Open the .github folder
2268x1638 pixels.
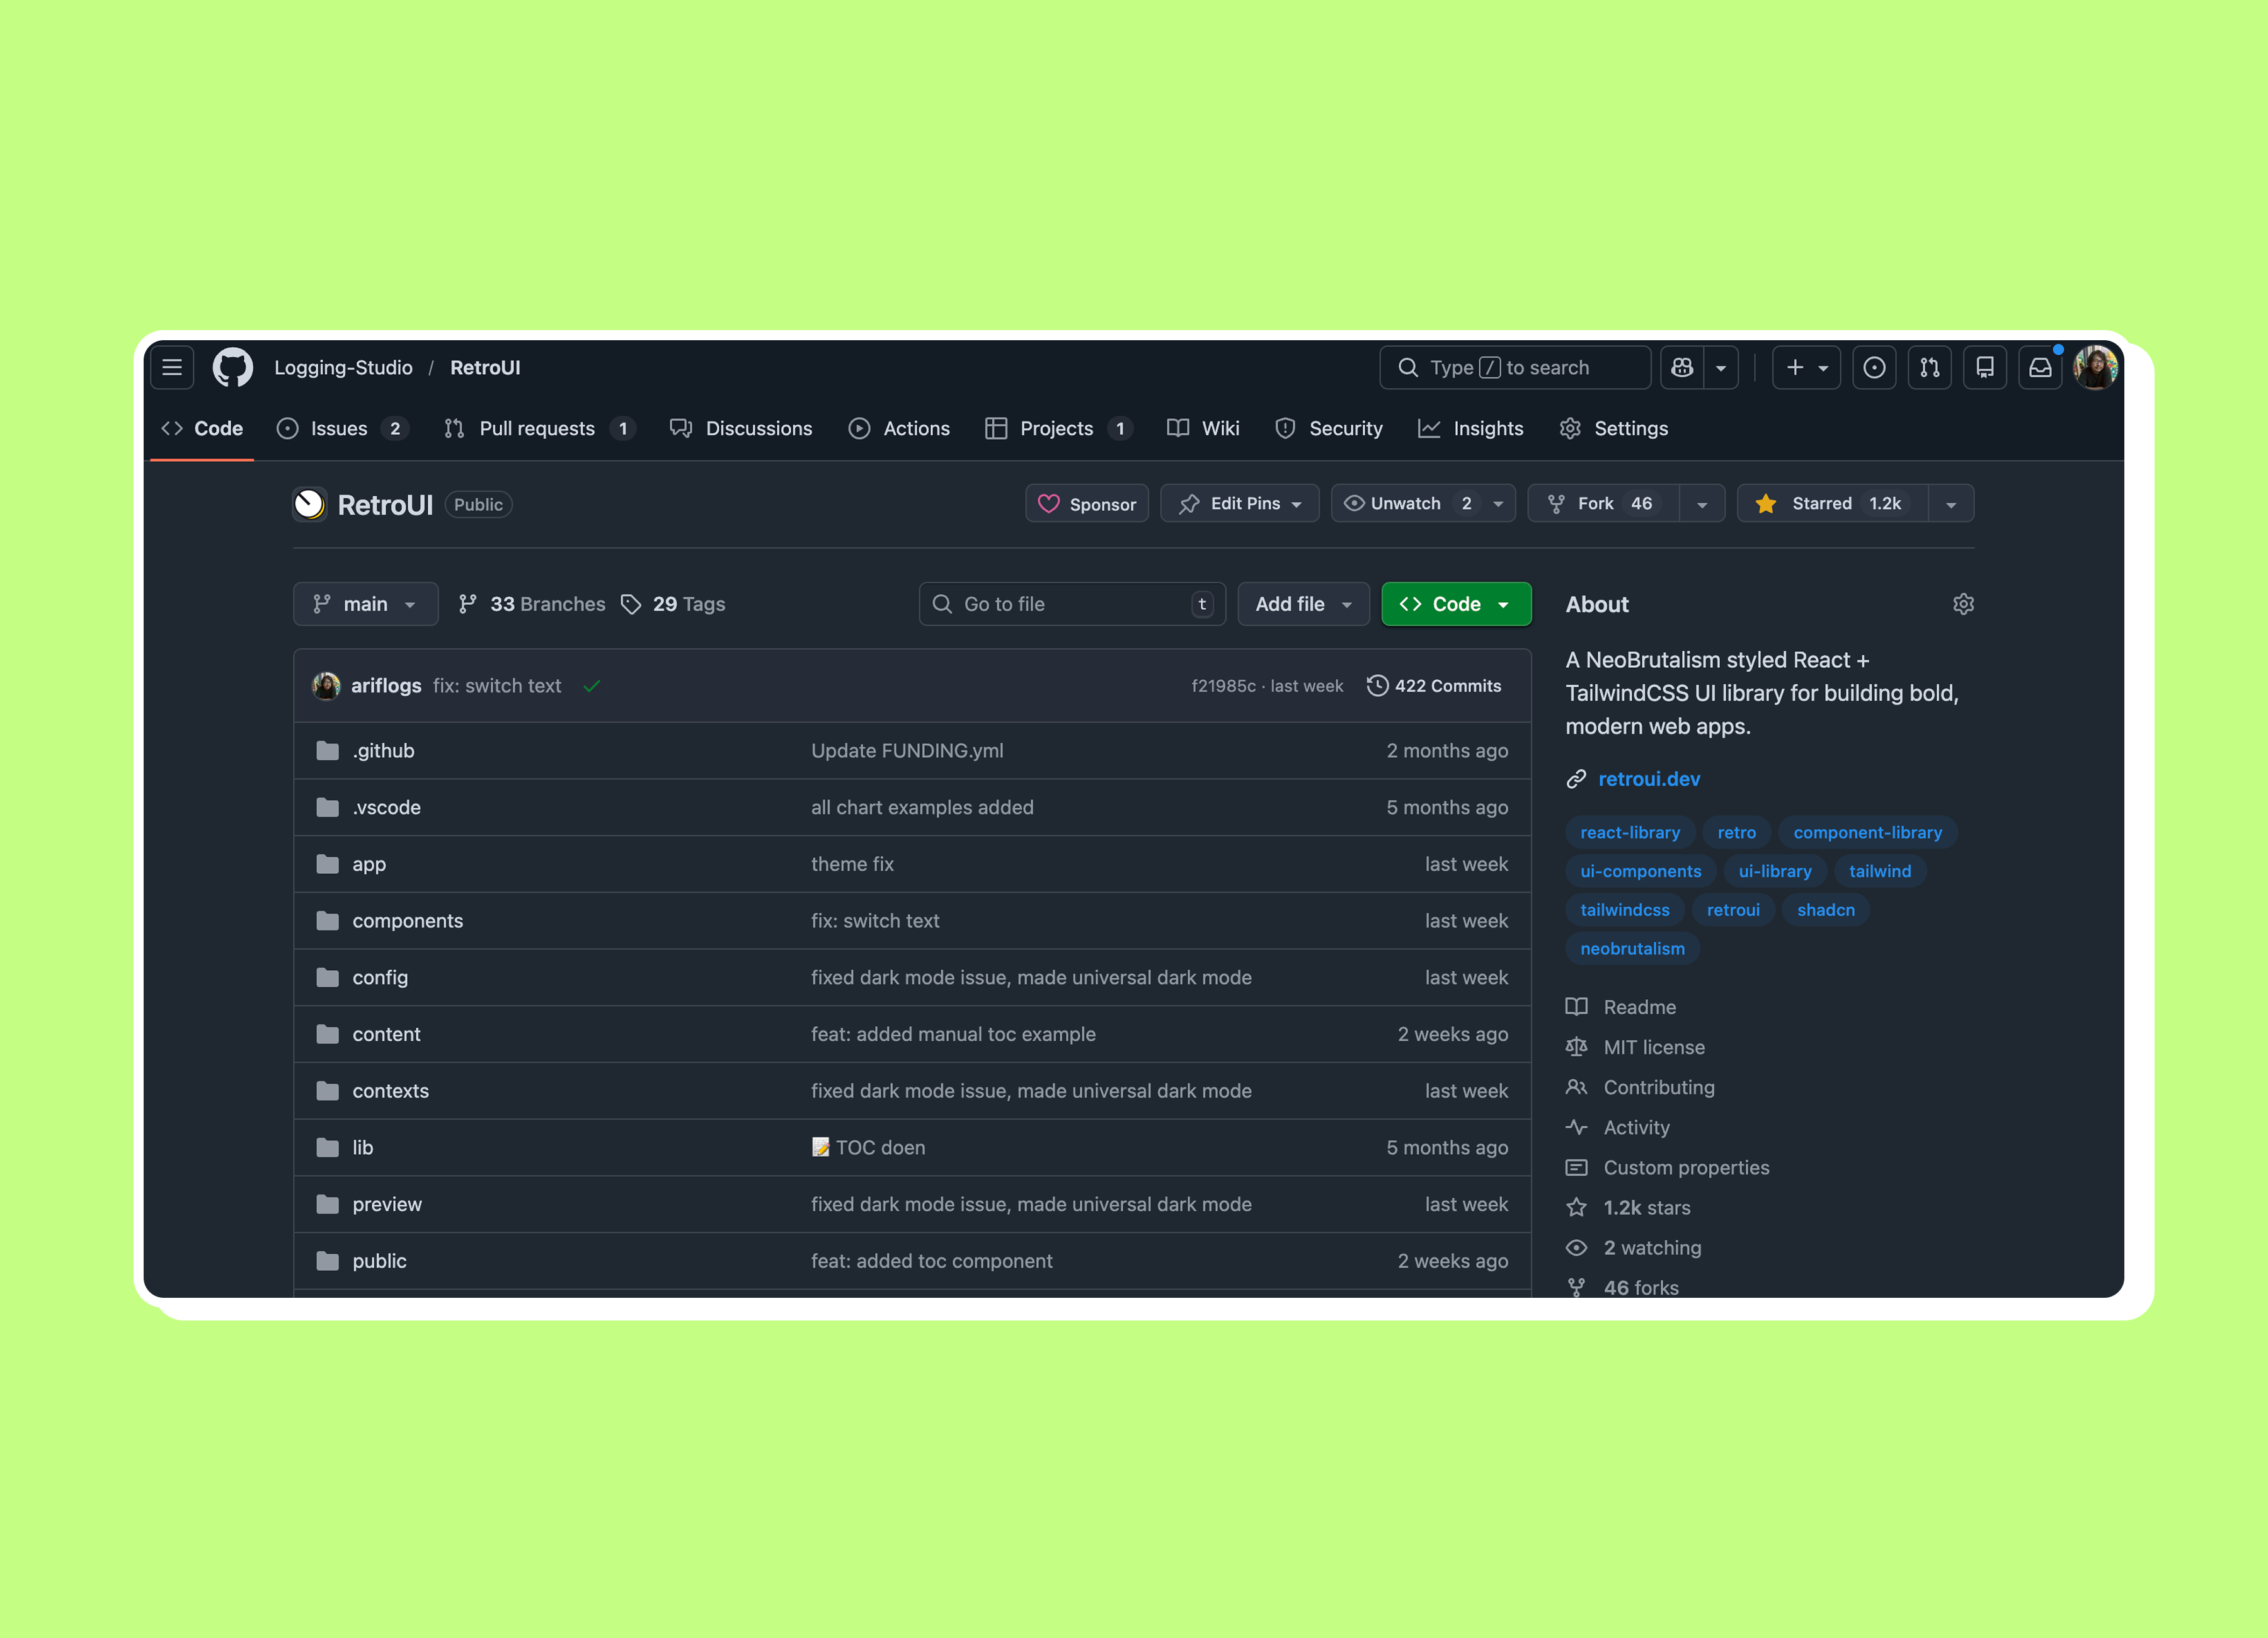[383, 751]
